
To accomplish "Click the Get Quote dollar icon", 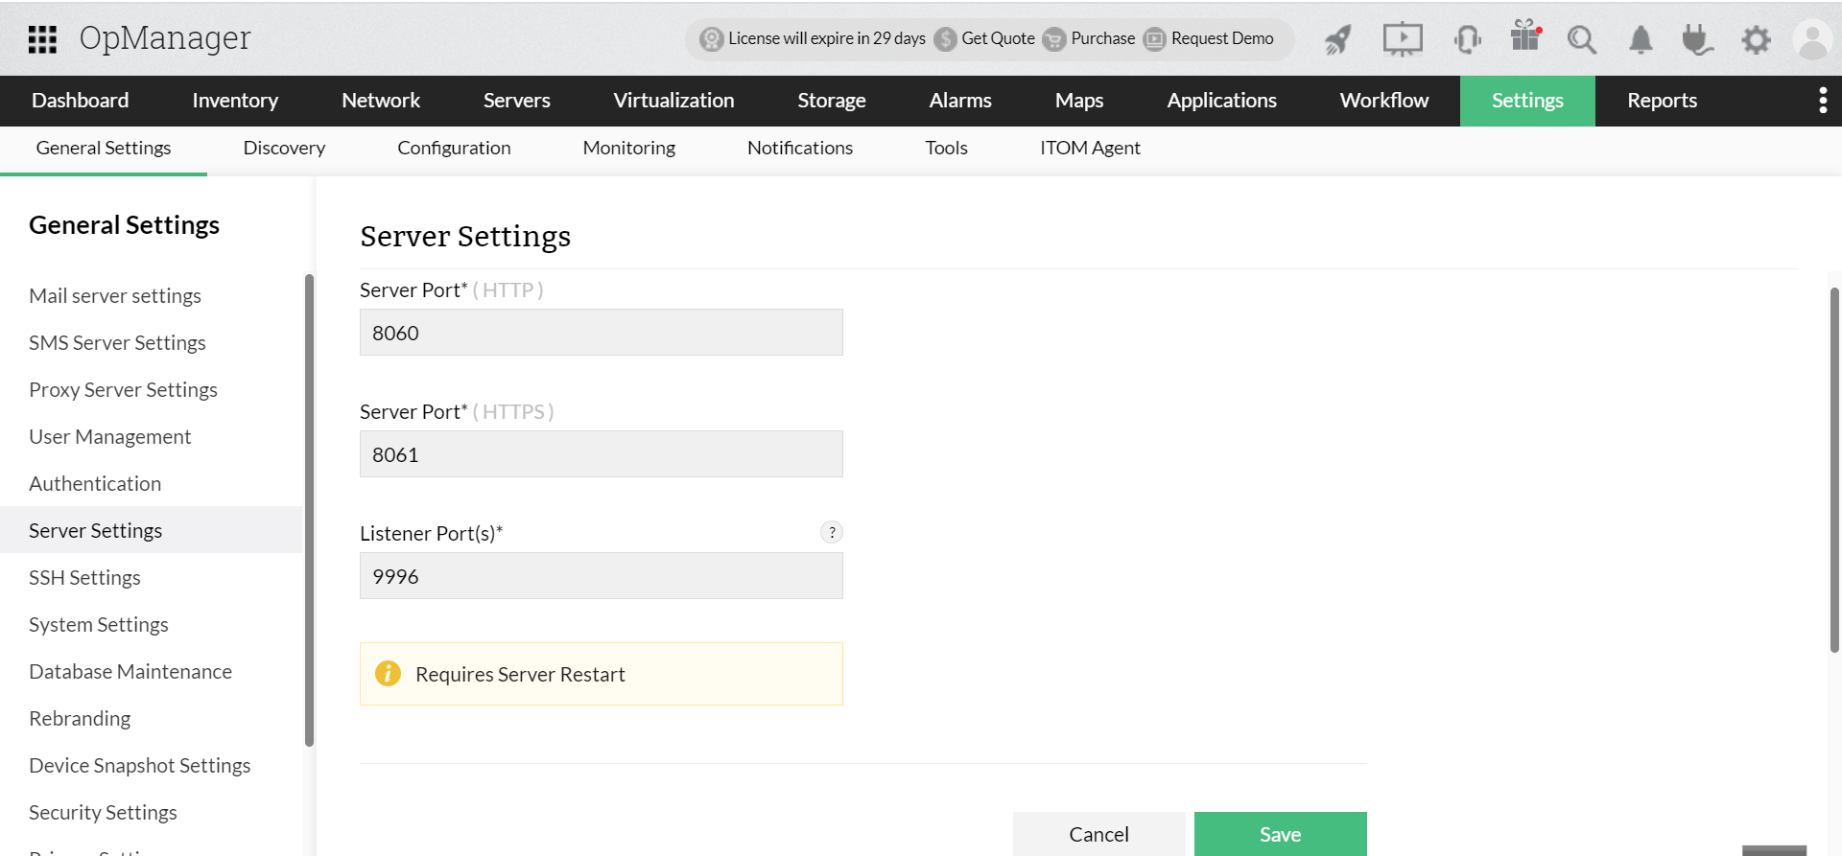I will (945, 39).
